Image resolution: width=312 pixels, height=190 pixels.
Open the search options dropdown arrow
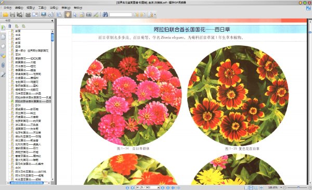[x=155, y=15]
